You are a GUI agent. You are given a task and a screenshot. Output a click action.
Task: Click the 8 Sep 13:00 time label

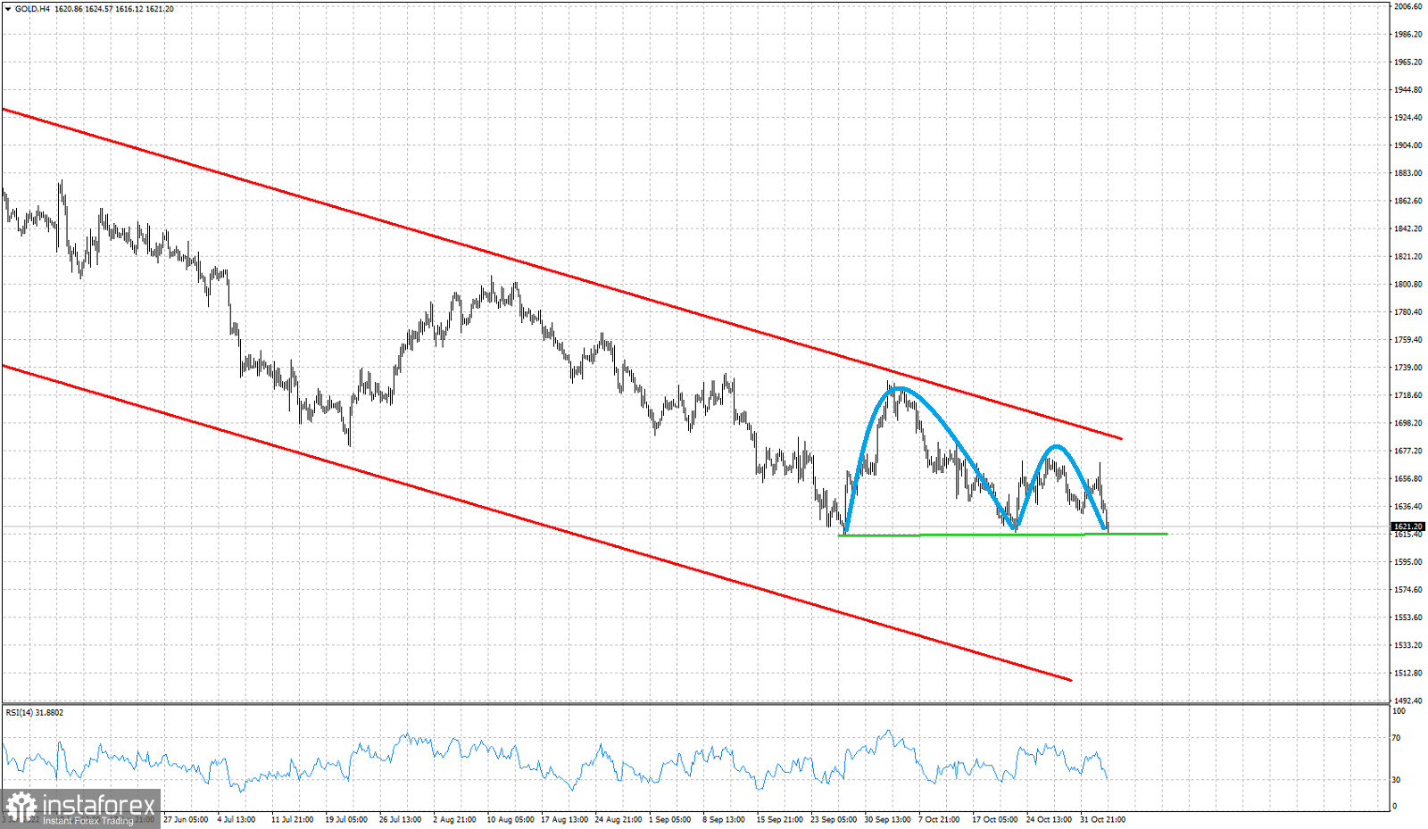(724, 819)
